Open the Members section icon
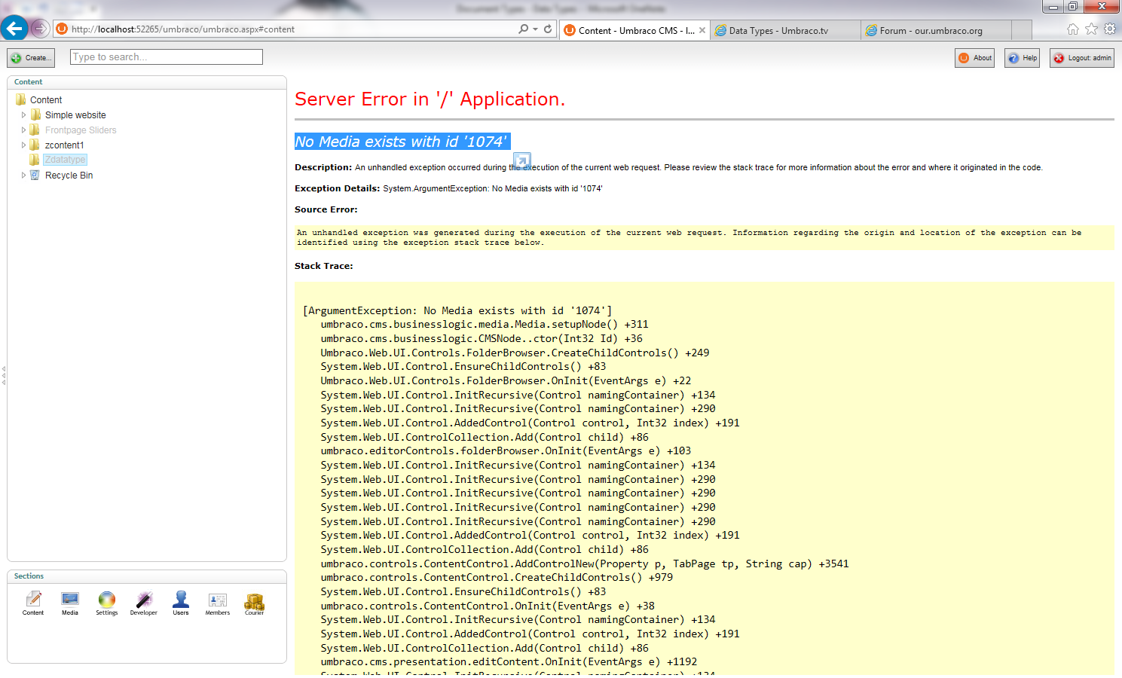Screen dimensions: 1122x678 click(218, 600)
